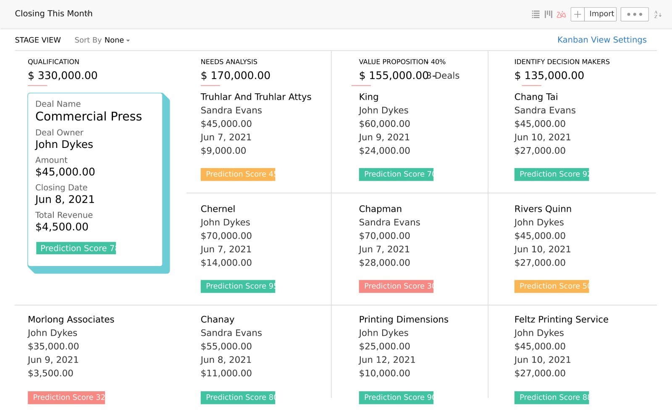Screen dimensions: 672x419
Task: Switch to kanban view icon
Action: click(x=549, y=14)
